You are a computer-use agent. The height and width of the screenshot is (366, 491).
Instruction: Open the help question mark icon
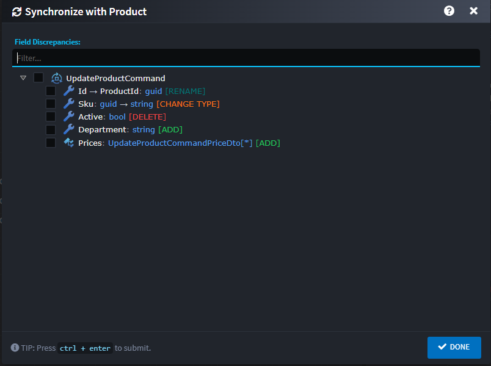449,11
